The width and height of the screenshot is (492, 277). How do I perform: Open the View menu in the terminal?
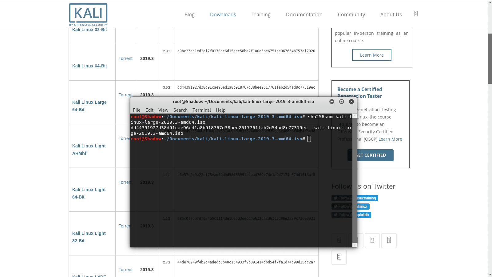163,110
